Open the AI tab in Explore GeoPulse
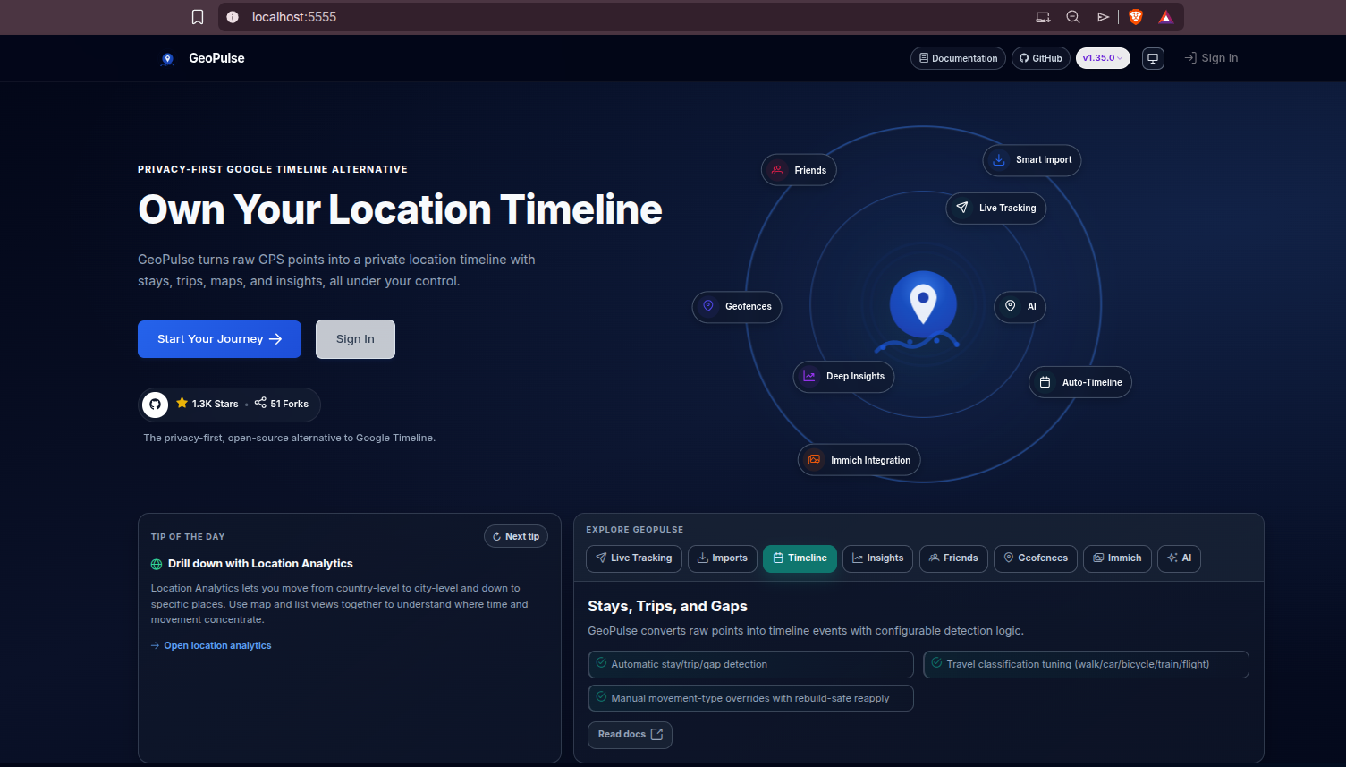Viewport: 1346px width, 767px height. click(1179, 558)
